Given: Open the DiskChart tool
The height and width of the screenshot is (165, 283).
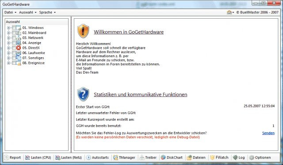Looking at the screenshot, I should tap(172, 157).
